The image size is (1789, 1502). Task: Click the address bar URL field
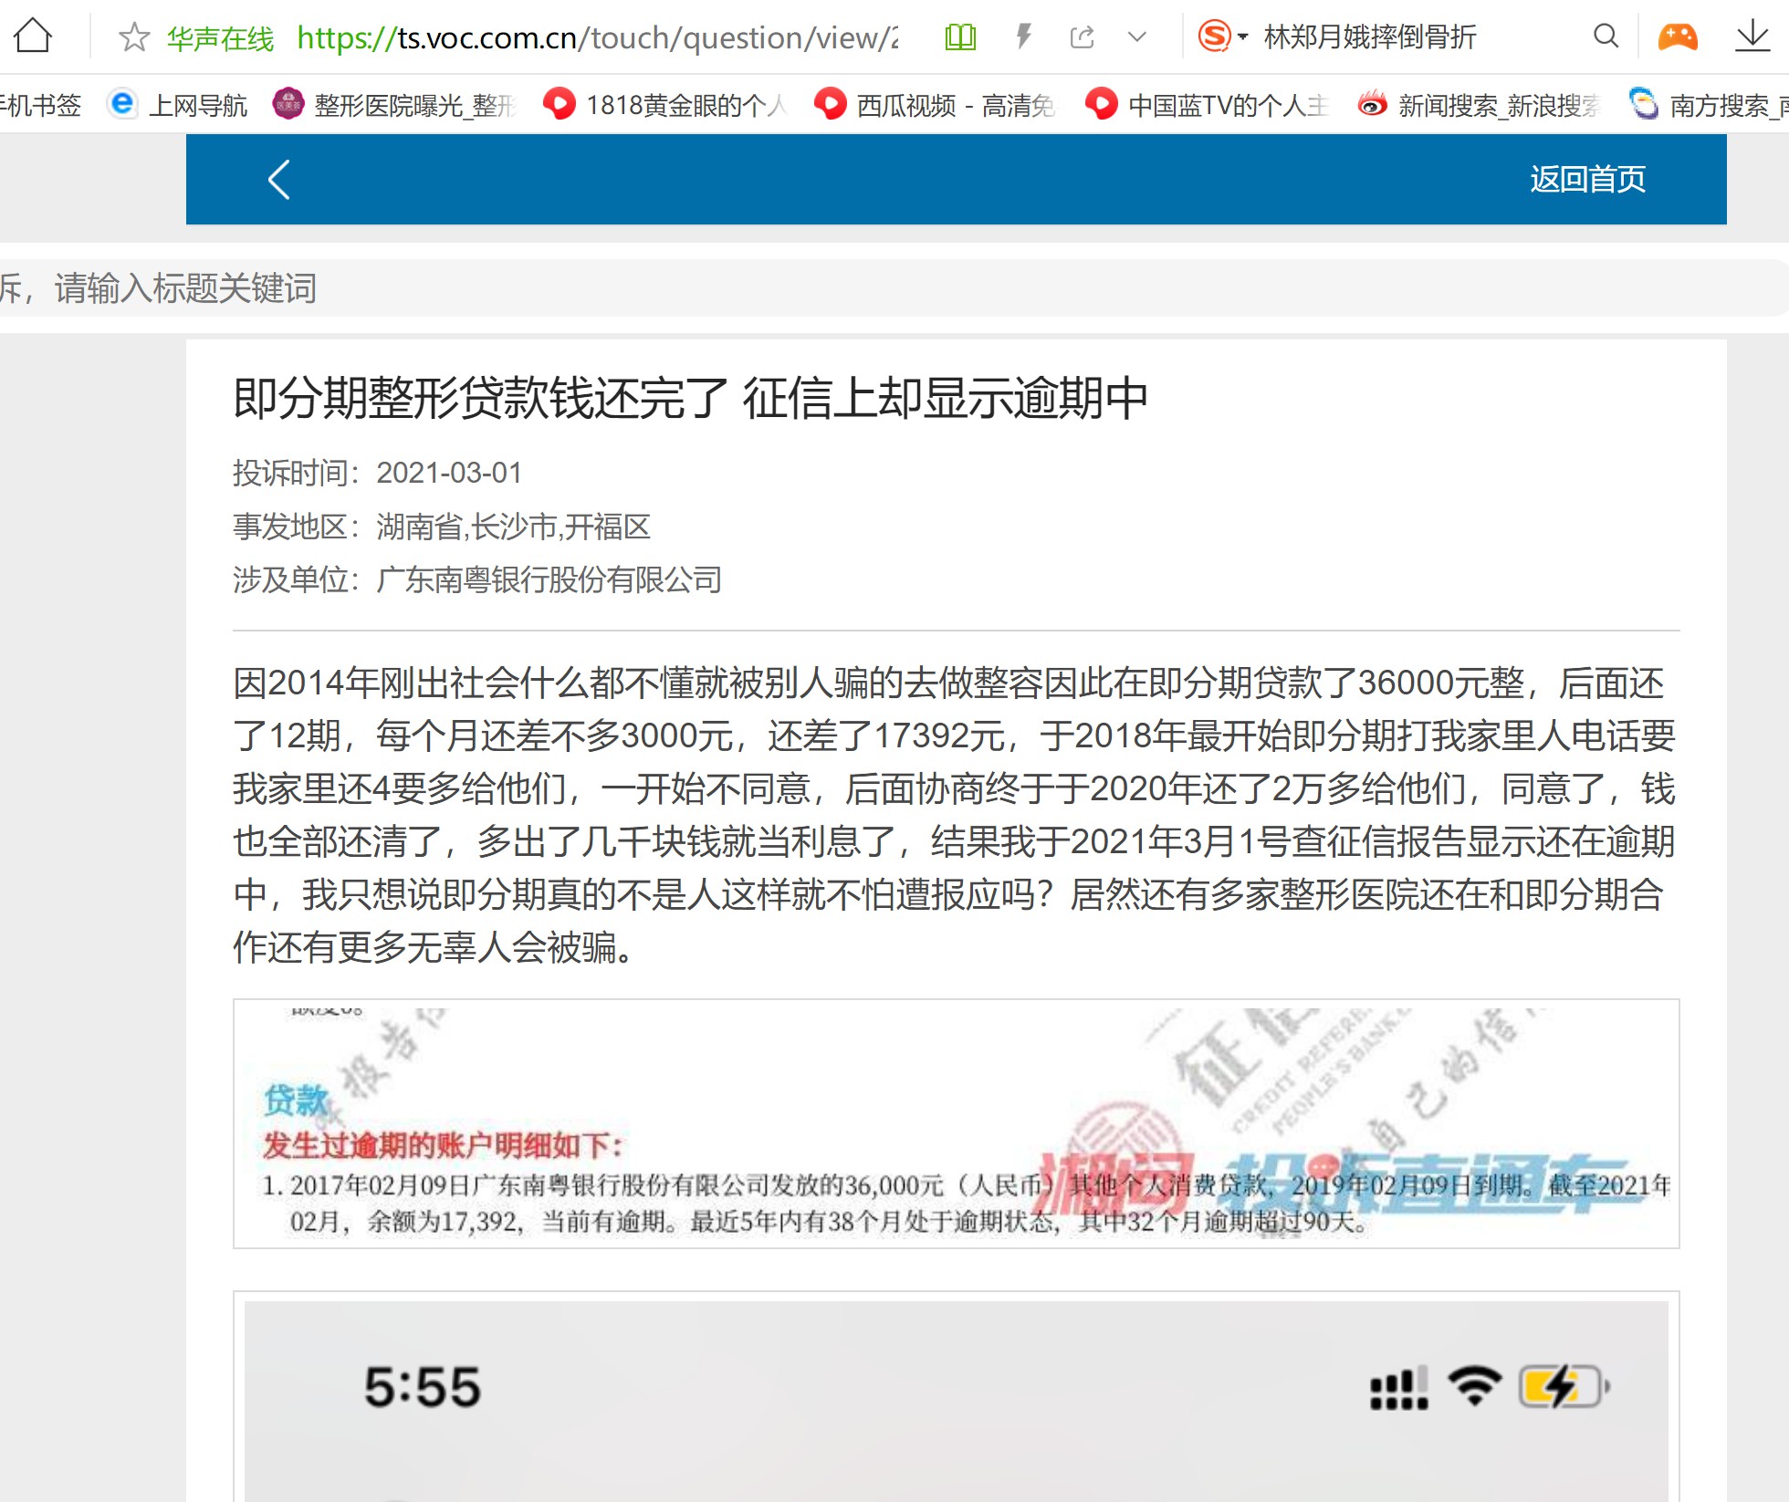598,37
